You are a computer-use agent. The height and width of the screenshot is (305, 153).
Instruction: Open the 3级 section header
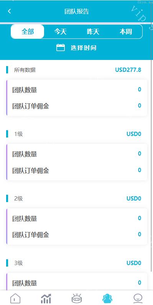point(18,263)
